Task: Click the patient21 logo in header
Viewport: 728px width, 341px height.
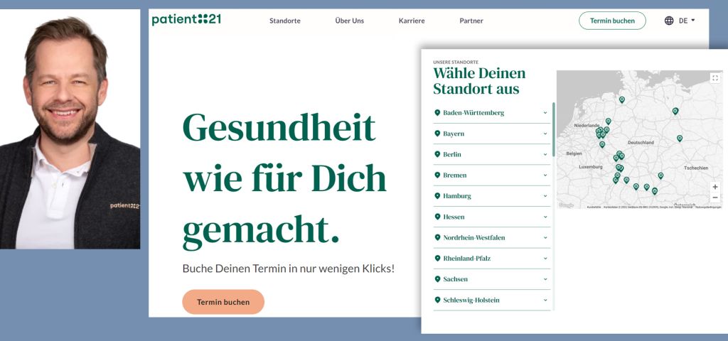Action: point(186,19)
